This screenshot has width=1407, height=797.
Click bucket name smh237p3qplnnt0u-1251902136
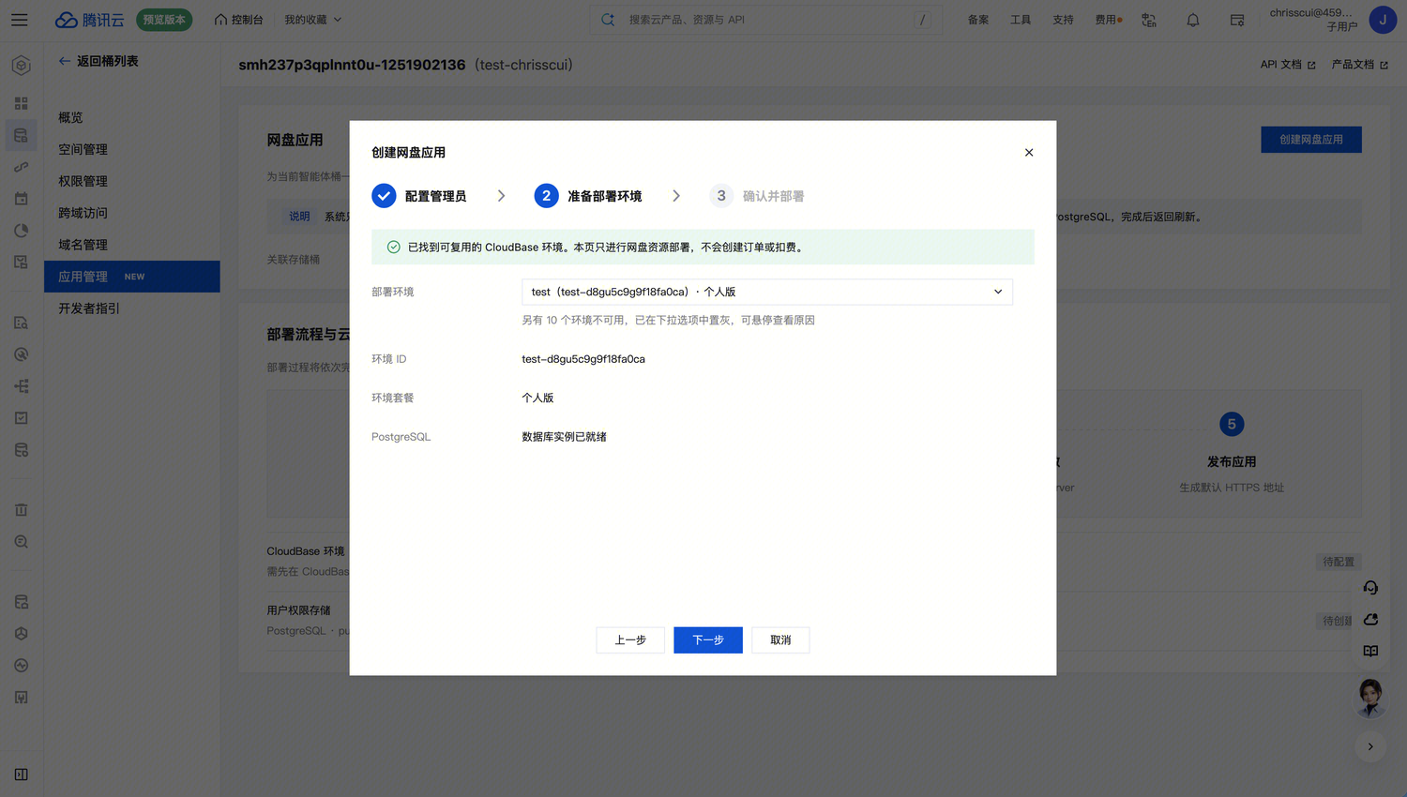(x=352, y=65)
